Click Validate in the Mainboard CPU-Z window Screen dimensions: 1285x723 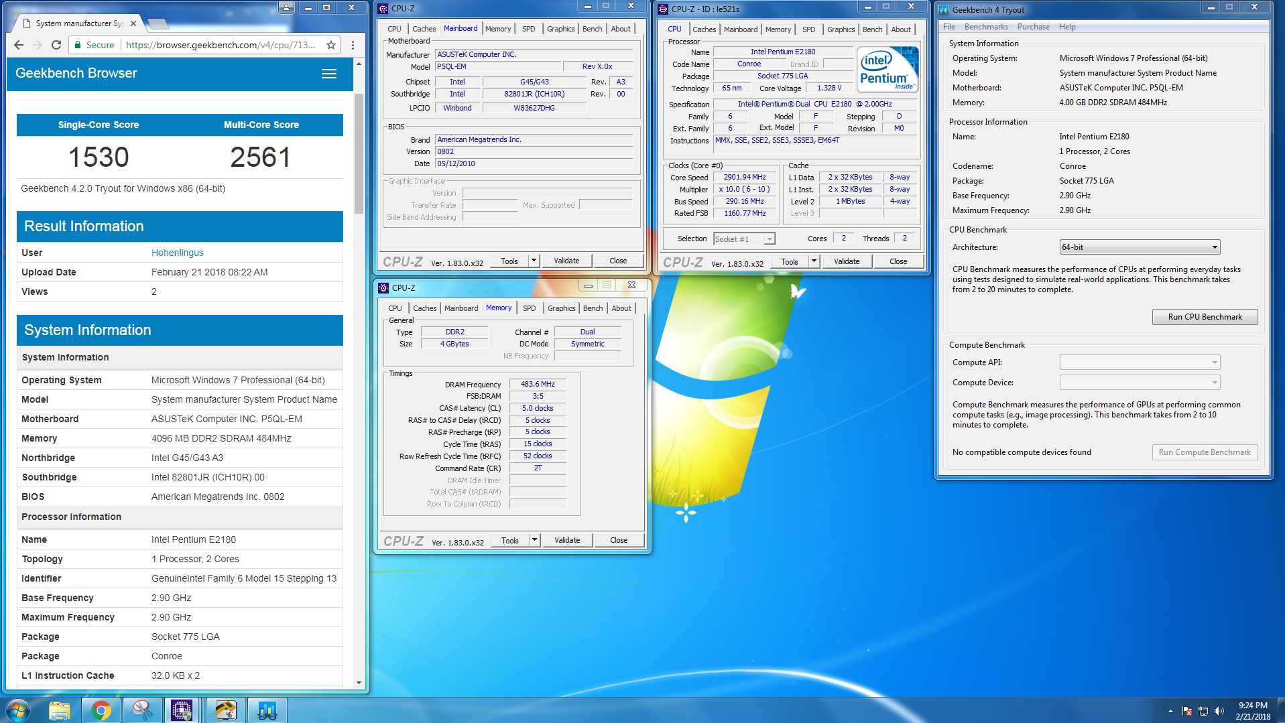566,261
